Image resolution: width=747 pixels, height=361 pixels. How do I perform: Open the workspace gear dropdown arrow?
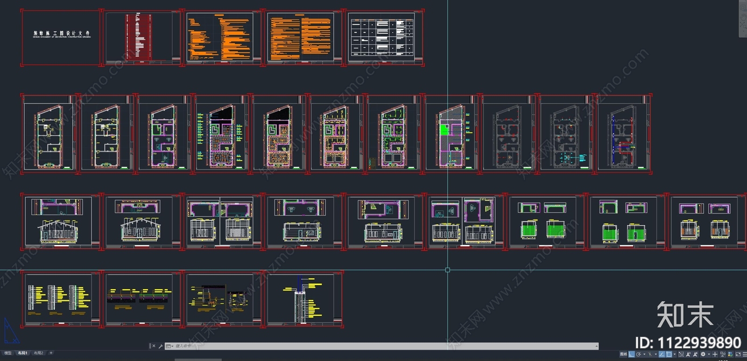pyautogui.click(x=709, y=354)
